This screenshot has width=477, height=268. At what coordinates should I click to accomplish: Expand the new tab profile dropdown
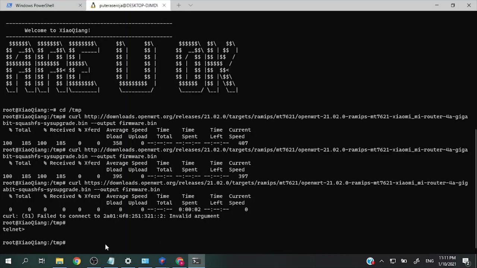(x=190, y=6)
